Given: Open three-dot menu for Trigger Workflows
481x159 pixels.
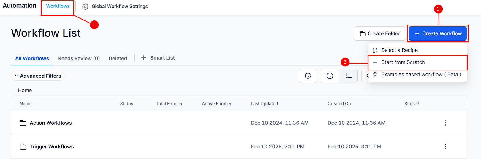Looking at the screenshot, I should pyautogui.click(x=445, y=147).
